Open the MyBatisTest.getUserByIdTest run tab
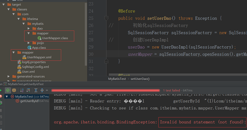Image resolution: width=247 pixels, height=130 pixels. [26, 84]
